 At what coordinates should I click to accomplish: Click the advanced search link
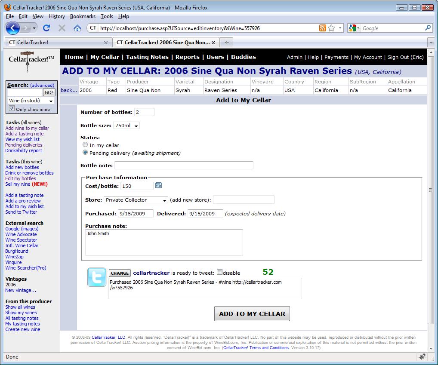[x=42, y=86]
